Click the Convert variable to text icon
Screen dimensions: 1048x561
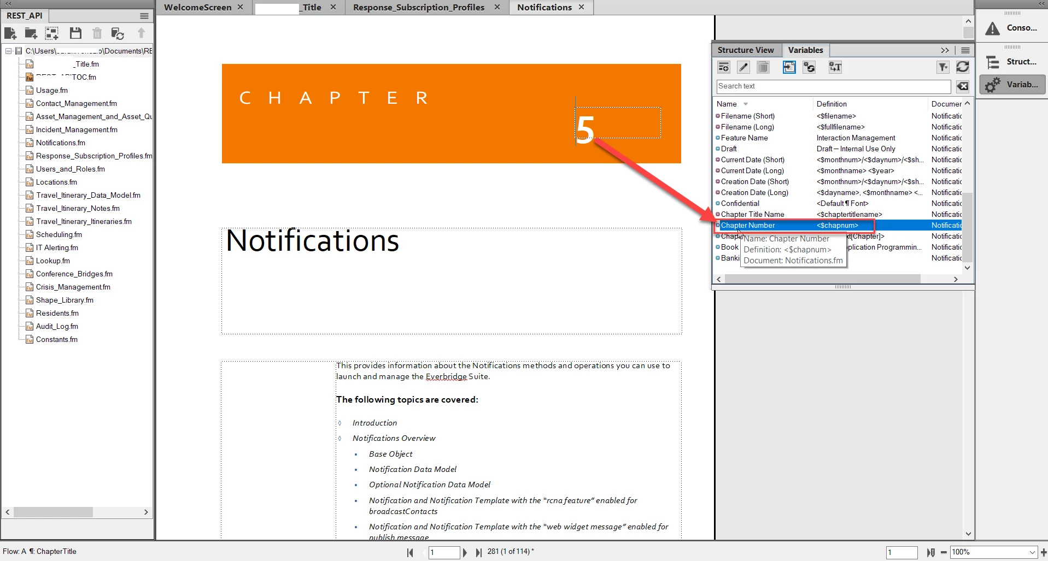(835, 67)
